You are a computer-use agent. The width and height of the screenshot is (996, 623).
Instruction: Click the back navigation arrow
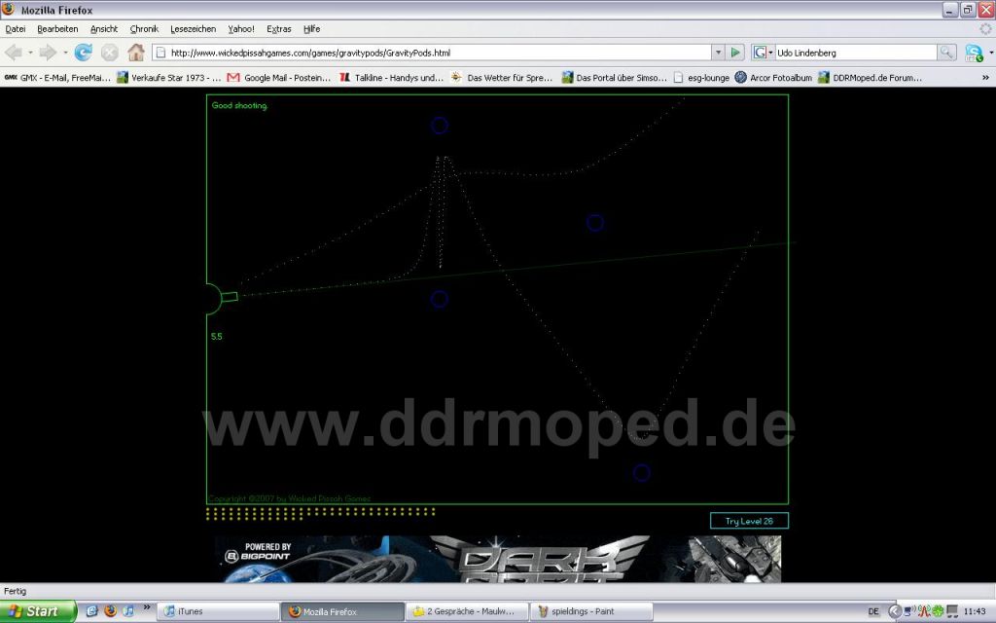pos(14,53)
